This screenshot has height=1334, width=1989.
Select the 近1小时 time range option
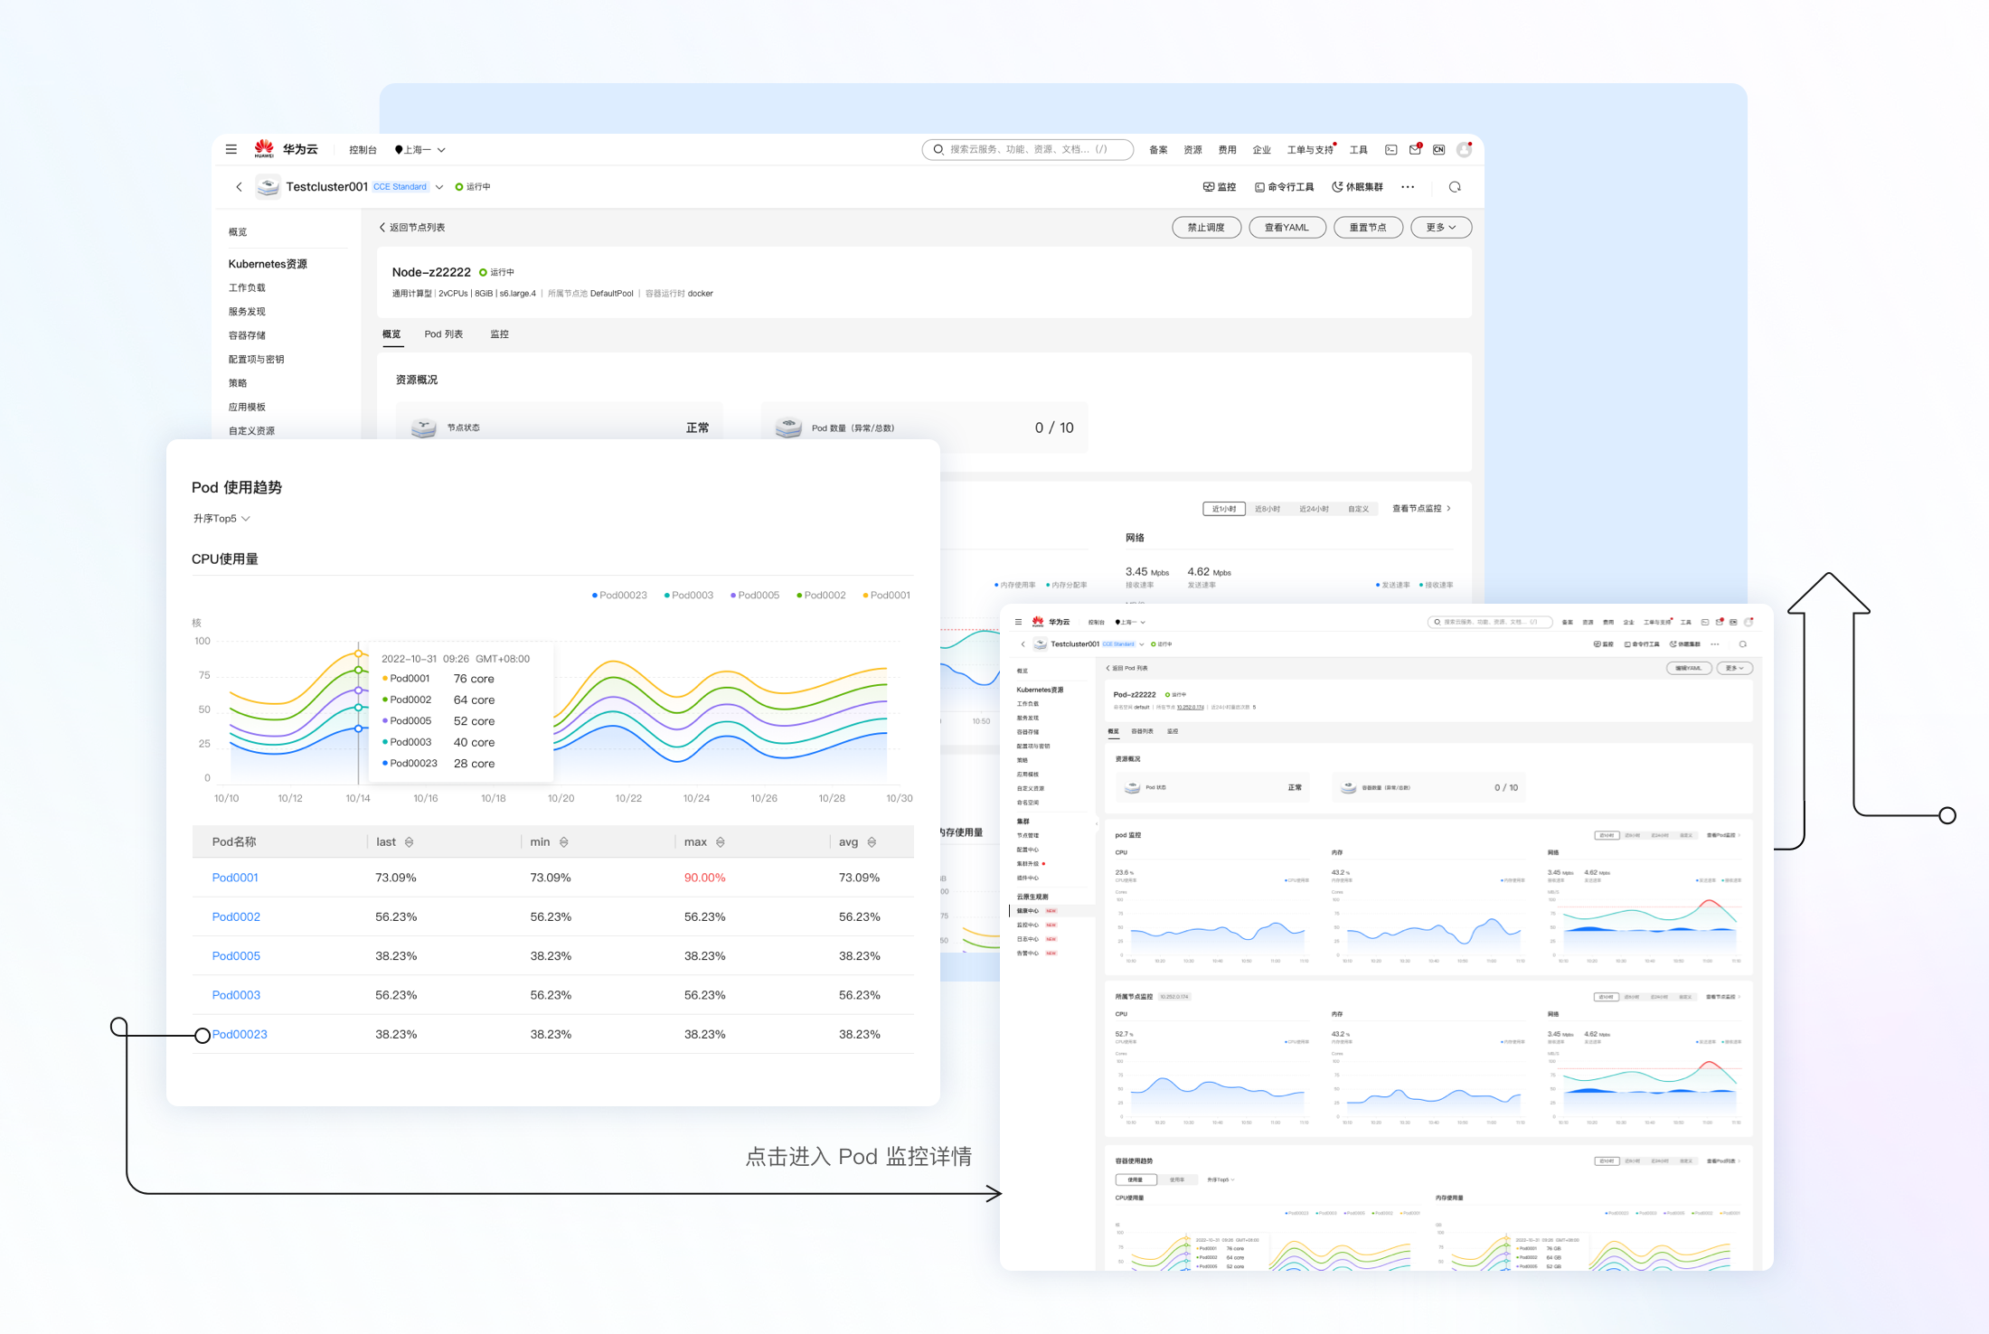pyautogui.click(x=1223, y=509)
